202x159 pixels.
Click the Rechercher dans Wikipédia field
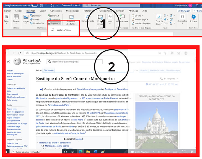coord(75,62)
